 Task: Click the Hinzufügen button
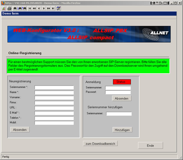[x=122, y=129]
